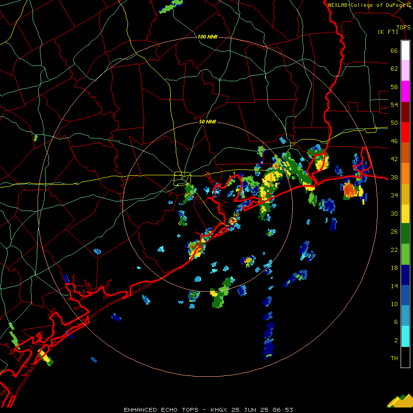
Task: Click the 38 value on the legend
Action: click(394, 177)
